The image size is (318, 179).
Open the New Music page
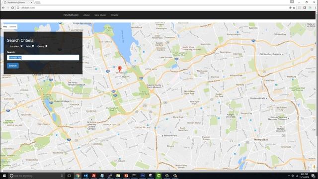click(100, 15)
